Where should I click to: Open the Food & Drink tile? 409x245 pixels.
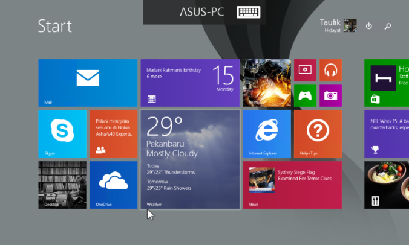tap(387, 185)
